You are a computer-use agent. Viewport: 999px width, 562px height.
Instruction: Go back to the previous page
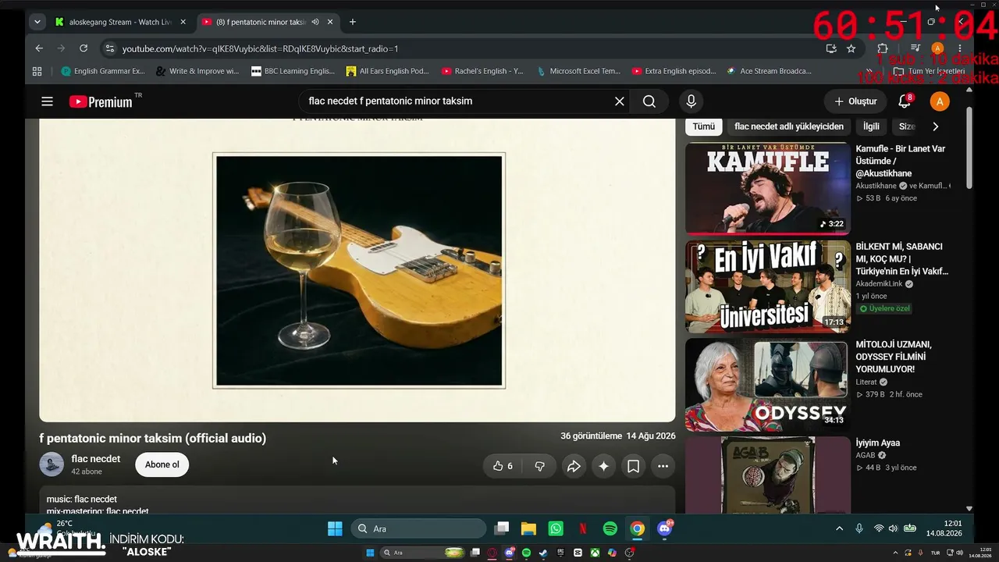coord(39,48)
